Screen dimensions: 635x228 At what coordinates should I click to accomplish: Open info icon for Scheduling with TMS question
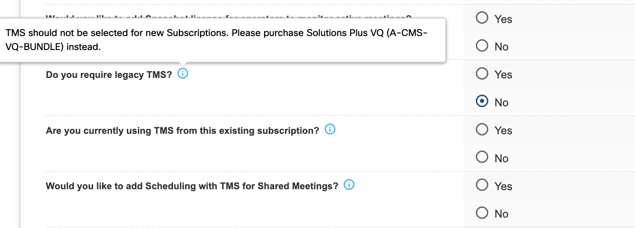(x=349, y=185)
